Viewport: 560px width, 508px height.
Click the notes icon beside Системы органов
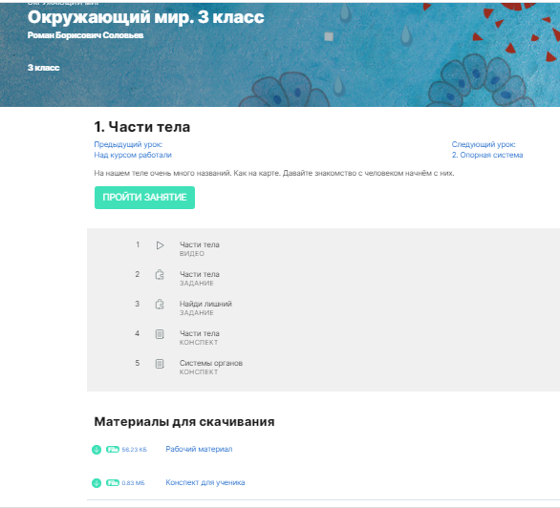pyautogui.click(x=160, y=364)
